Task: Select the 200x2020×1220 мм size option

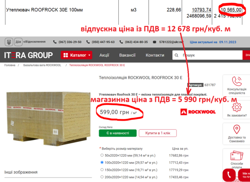Action: pyautogui.click(x=102, y=177)
